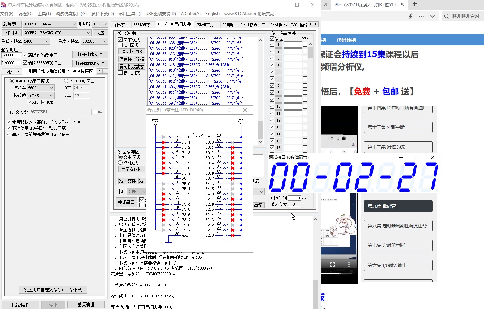Switch to the CAN助手 tab

tap(229, 25)
